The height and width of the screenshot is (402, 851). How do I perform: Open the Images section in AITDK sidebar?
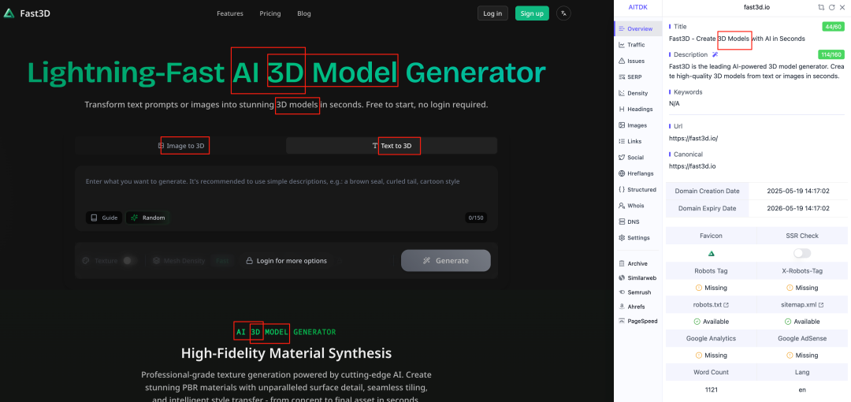tap(637, 125)
